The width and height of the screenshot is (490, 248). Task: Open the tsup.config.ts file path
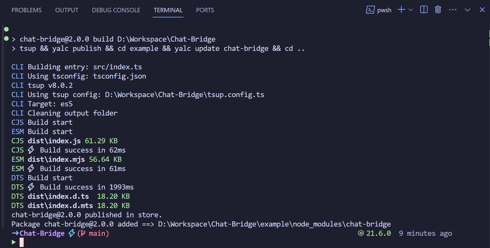(185, 95)
